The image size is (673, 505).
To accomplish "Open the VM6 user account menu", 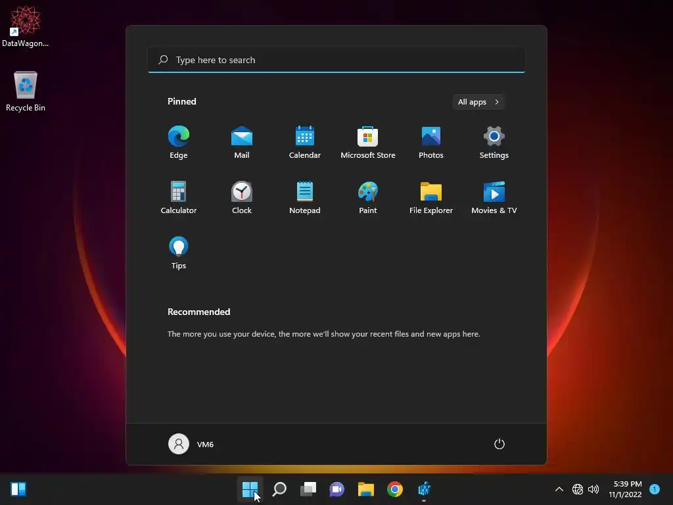I will coord(191,444).
